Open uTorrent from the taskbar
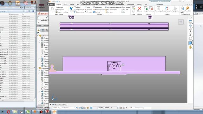Screen dimensions: 203x114 coord(28,112)
